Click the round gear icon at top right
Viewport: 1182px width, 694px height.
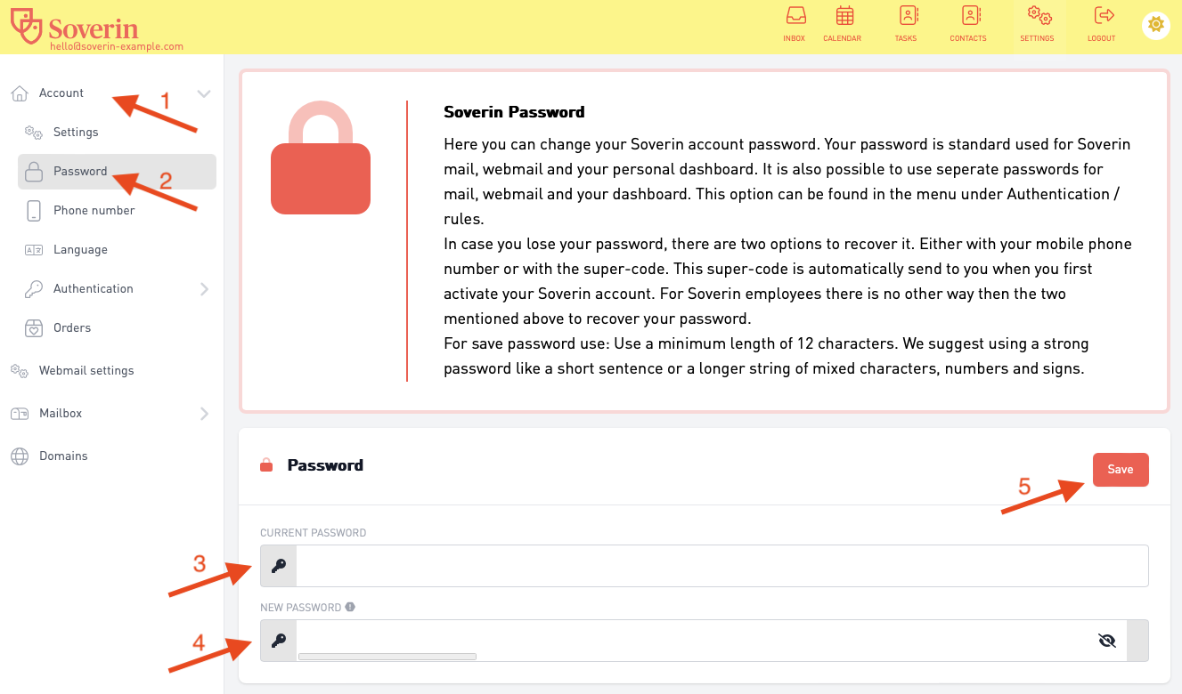click(1156, 25)
